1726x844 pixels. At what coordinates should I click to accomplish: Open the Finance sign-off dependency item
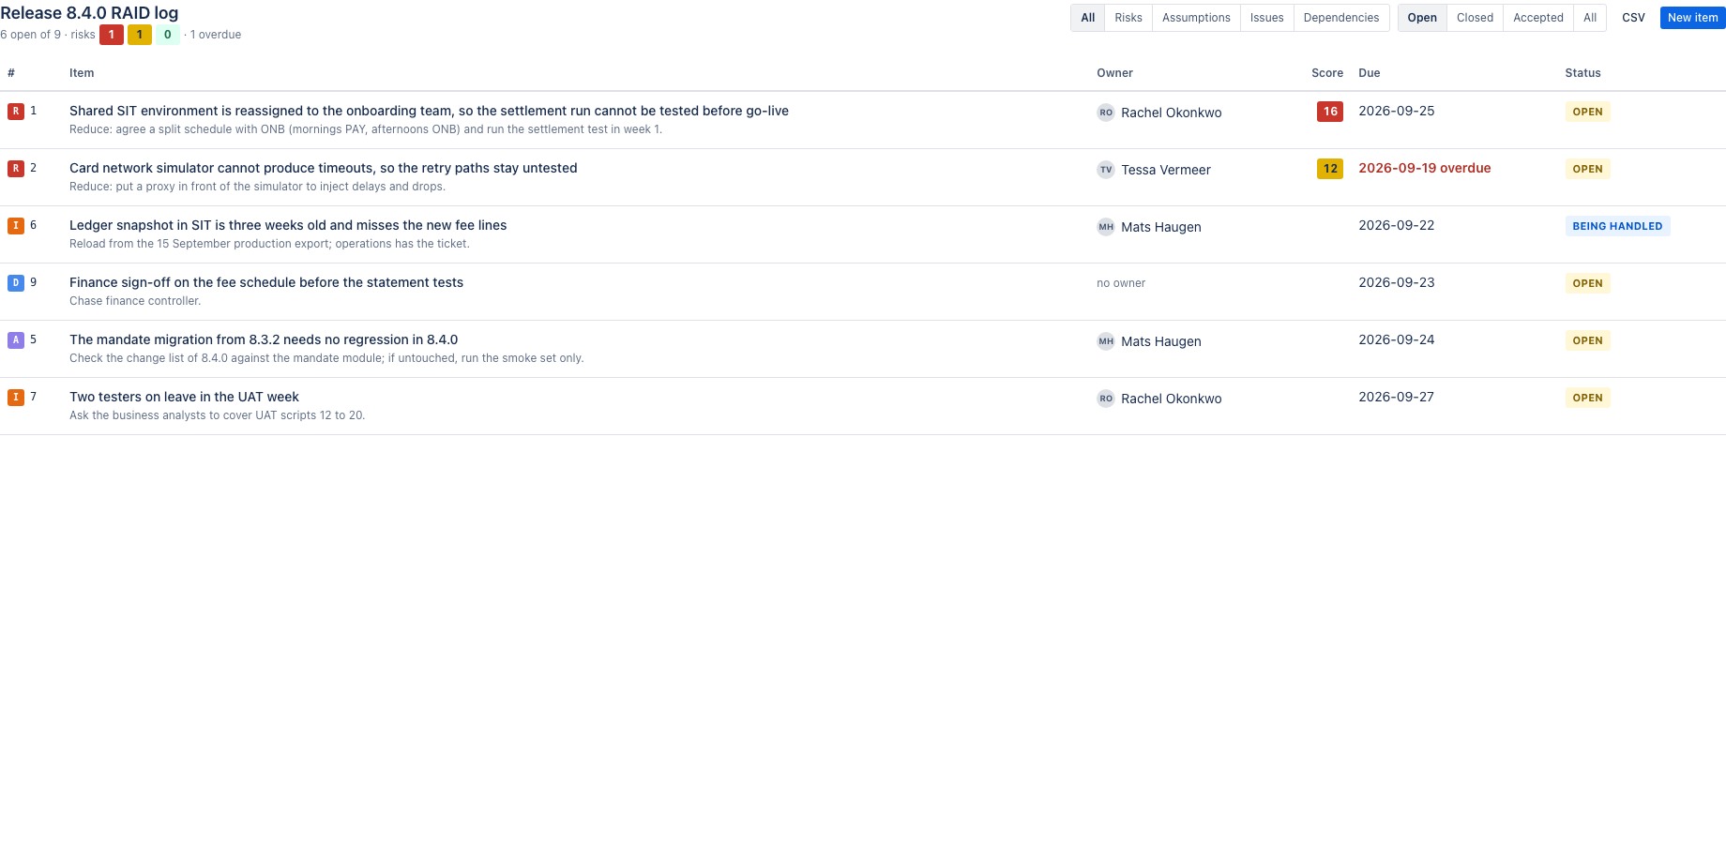coord(266,282)
